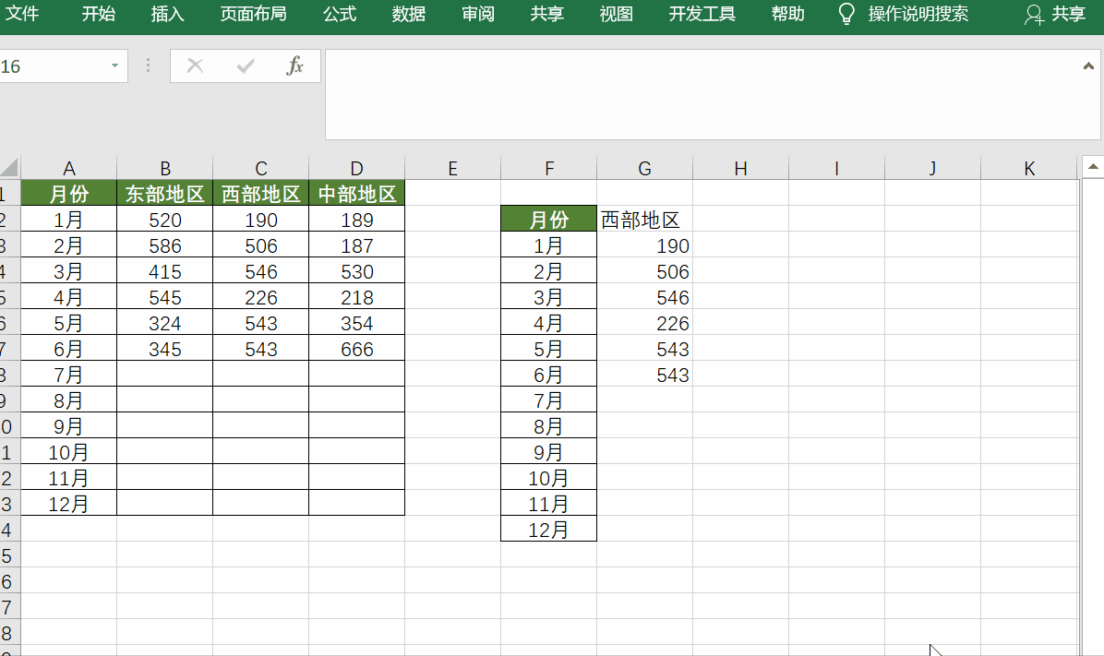Select cell 226 in column G
Image resolution: width=1104 pixels, height=656 pixels.
point(645,323)
